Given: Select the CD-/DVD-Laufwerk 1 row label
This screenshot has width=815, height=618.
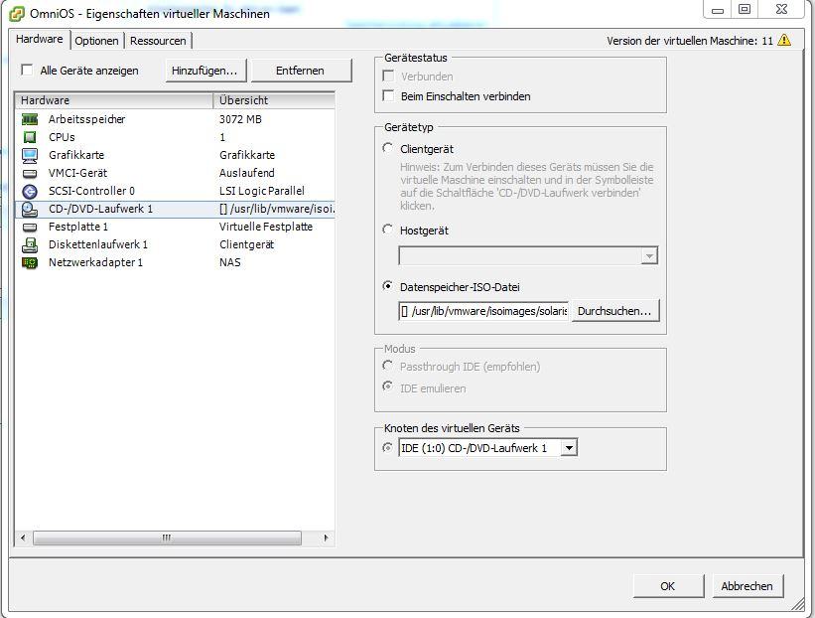Looking at the screenshot, I should coord(101,209).
